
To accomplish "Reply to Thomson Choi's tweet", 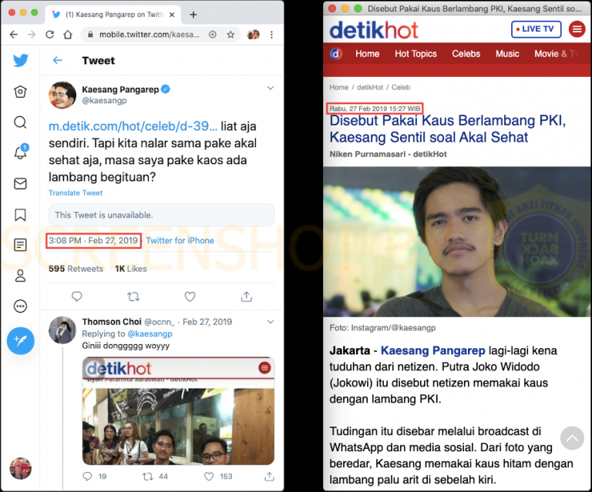I will (x=88, y=477).
